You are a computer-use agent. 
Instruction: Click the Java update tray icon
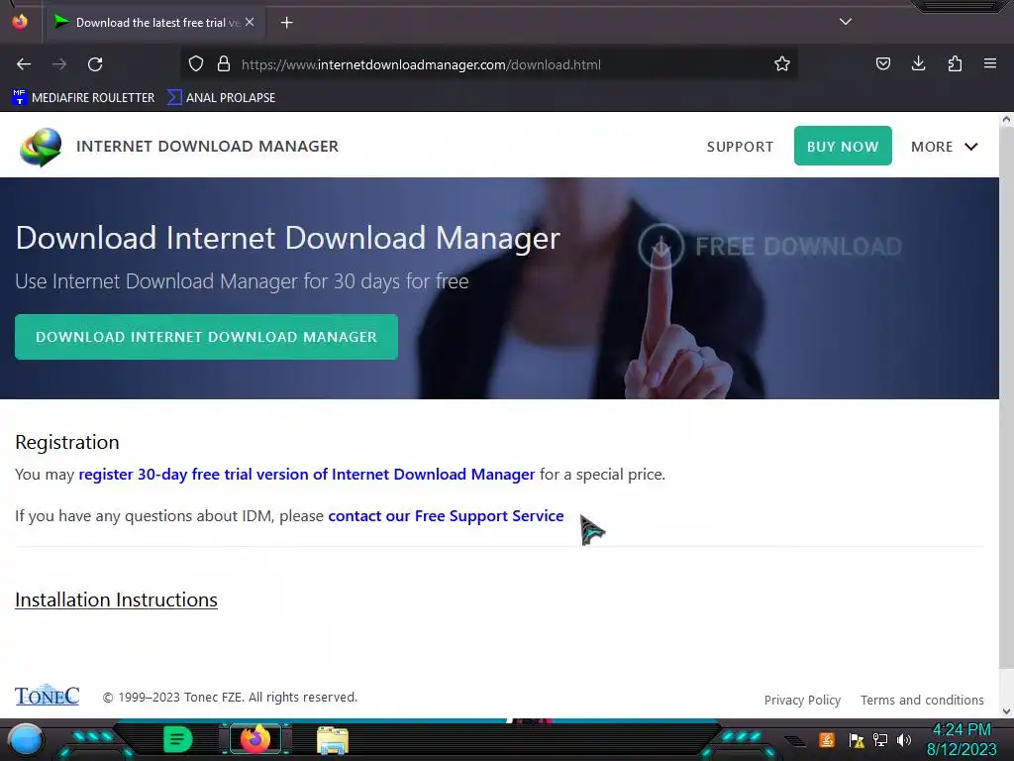coord(827,739)
